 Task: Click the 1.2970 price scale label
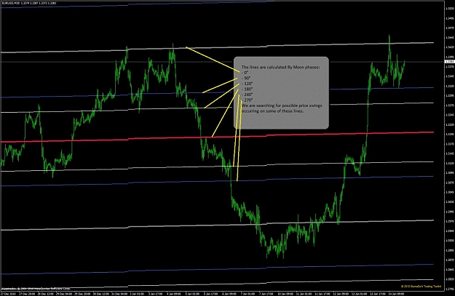click(x=449, y=221)
